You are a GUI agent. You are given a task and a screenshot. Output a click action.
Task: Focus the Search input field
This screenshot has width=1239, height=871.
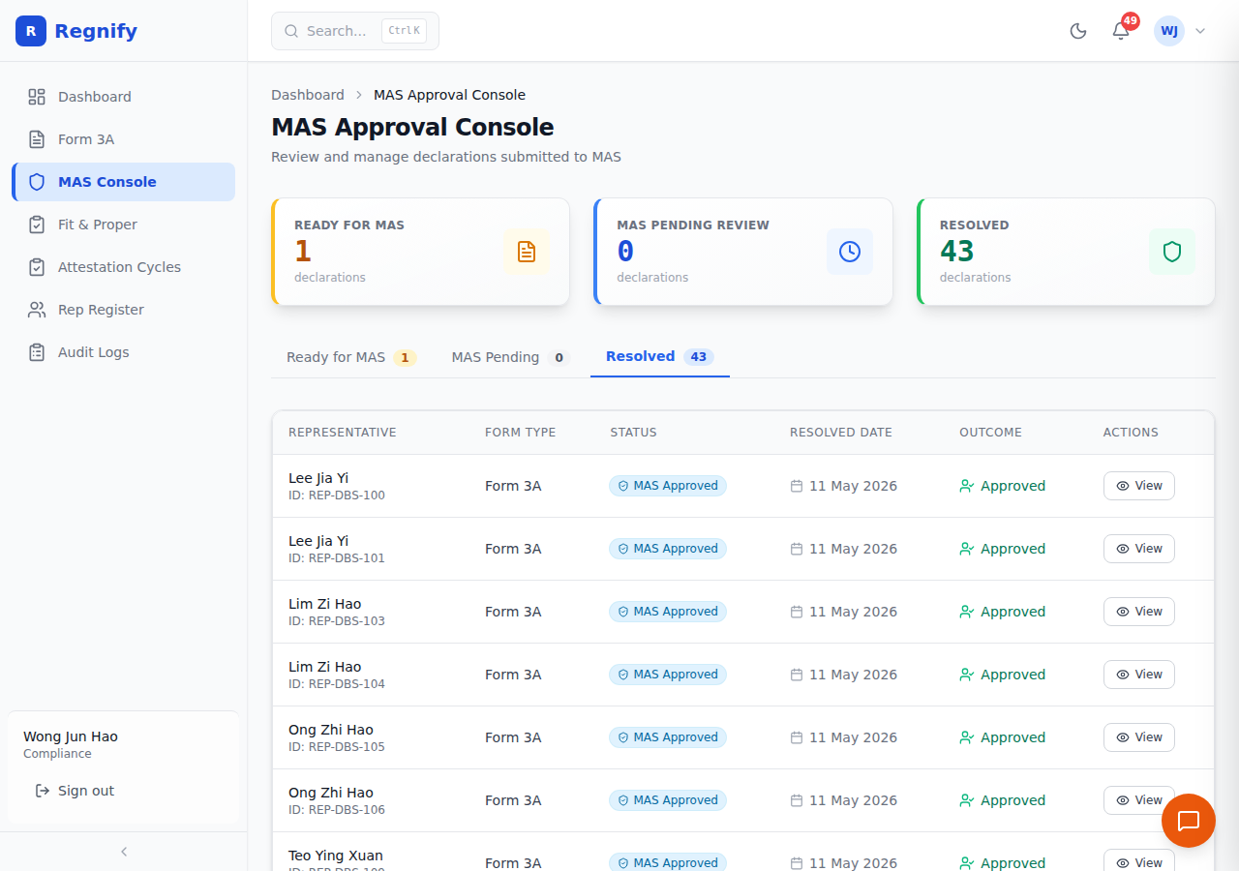[355, 31]
